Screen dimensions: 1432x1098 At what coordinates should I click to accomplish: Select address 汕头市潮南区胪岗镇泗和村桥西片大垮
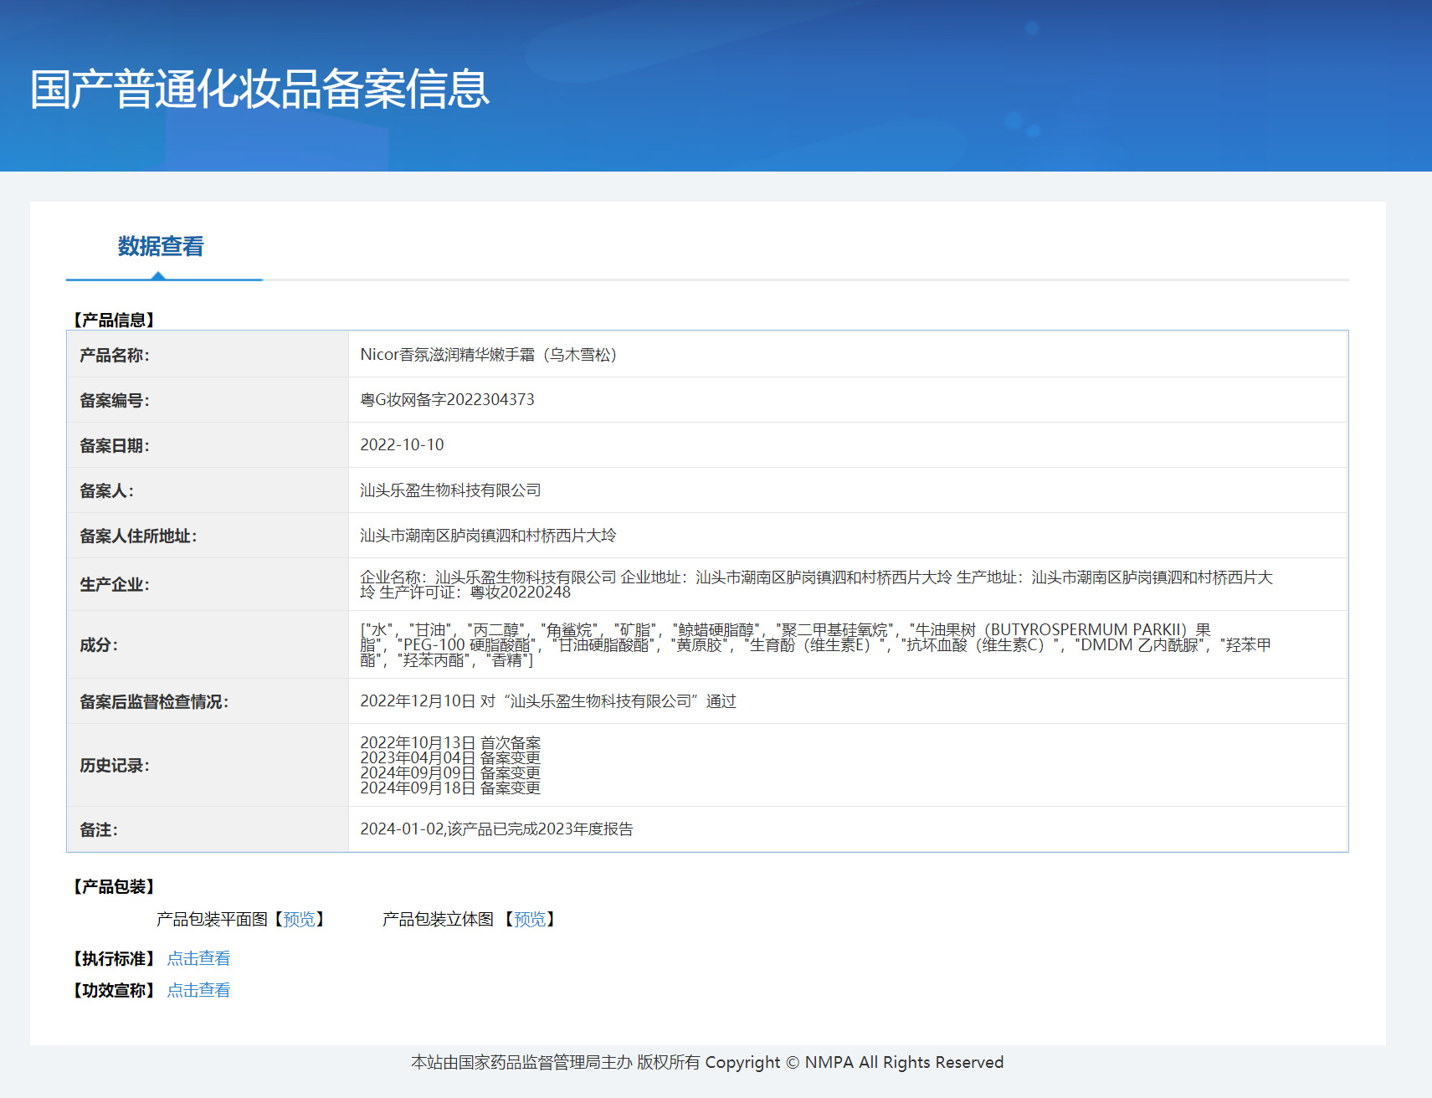pyautogui.click(x=488, y=536)
